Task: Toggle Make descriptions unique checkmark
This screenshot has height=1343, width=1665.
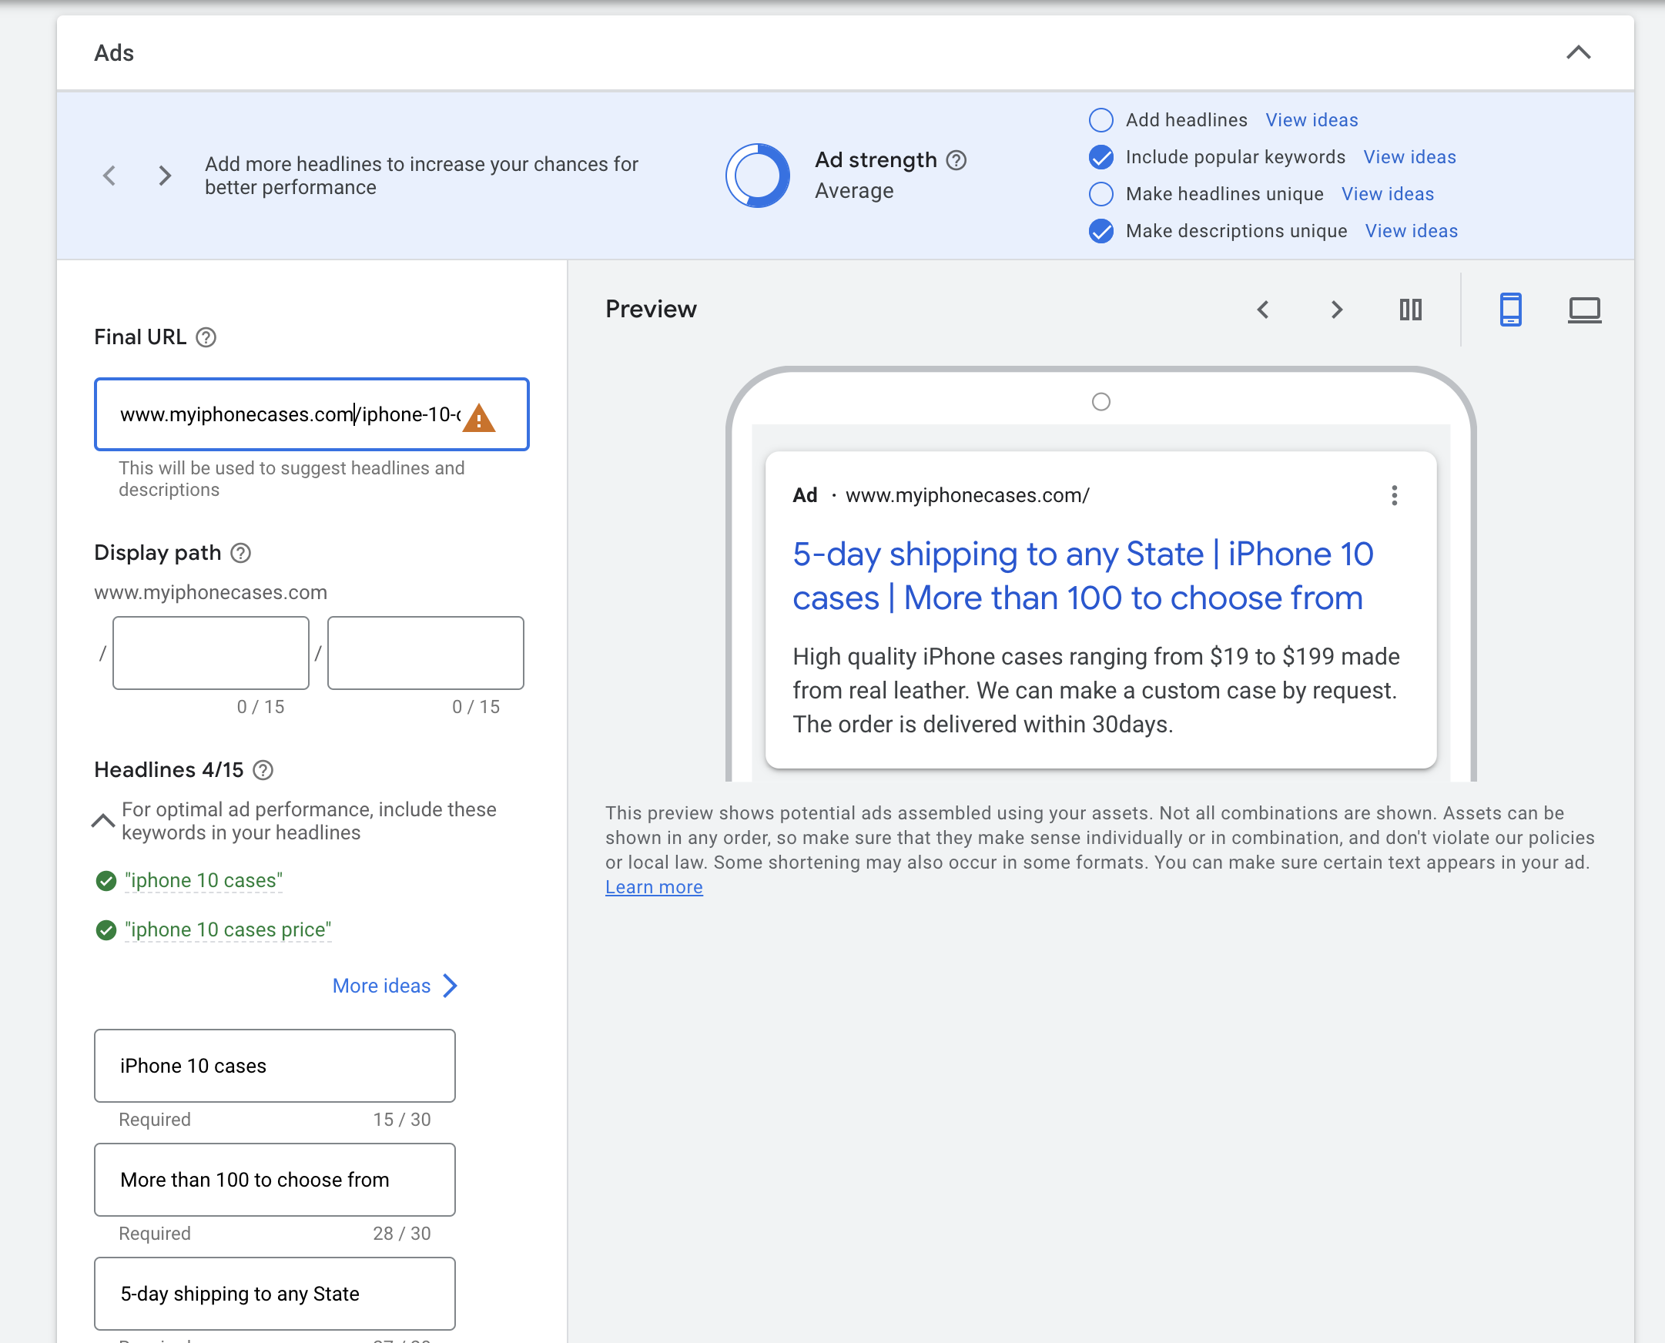Action: pos(1101,231)
